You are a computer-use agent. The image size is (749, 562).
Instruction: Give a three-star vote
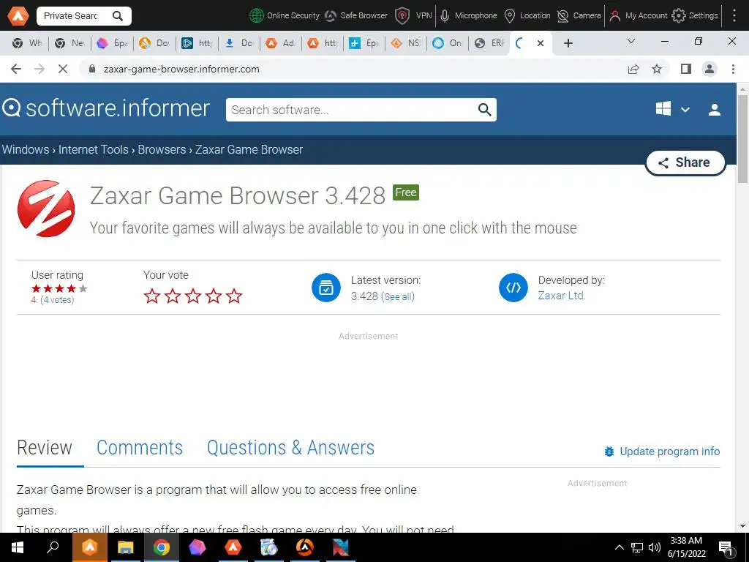click(x=193, y=296)
